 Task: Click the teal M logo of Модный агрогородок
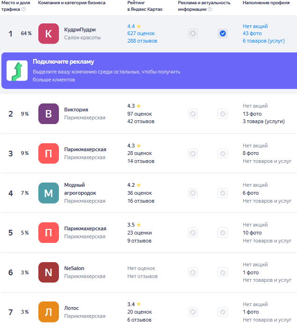[49, 193]
